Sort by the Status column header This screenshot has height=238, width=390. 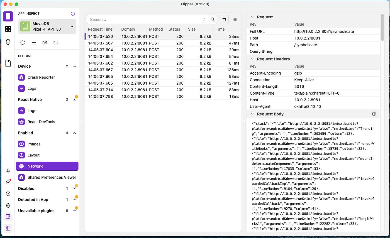(174, 29)
